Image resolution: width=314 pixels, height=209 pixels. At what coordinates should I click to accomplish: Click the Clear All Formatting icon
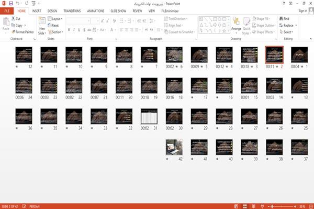point(114,21)
